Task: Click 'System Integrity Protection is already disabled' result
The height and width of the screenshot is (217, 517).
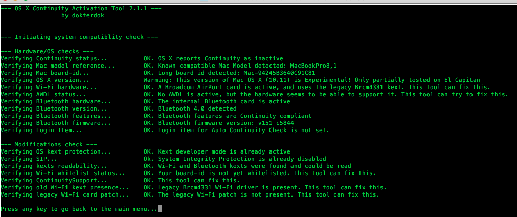Action: 235,159
